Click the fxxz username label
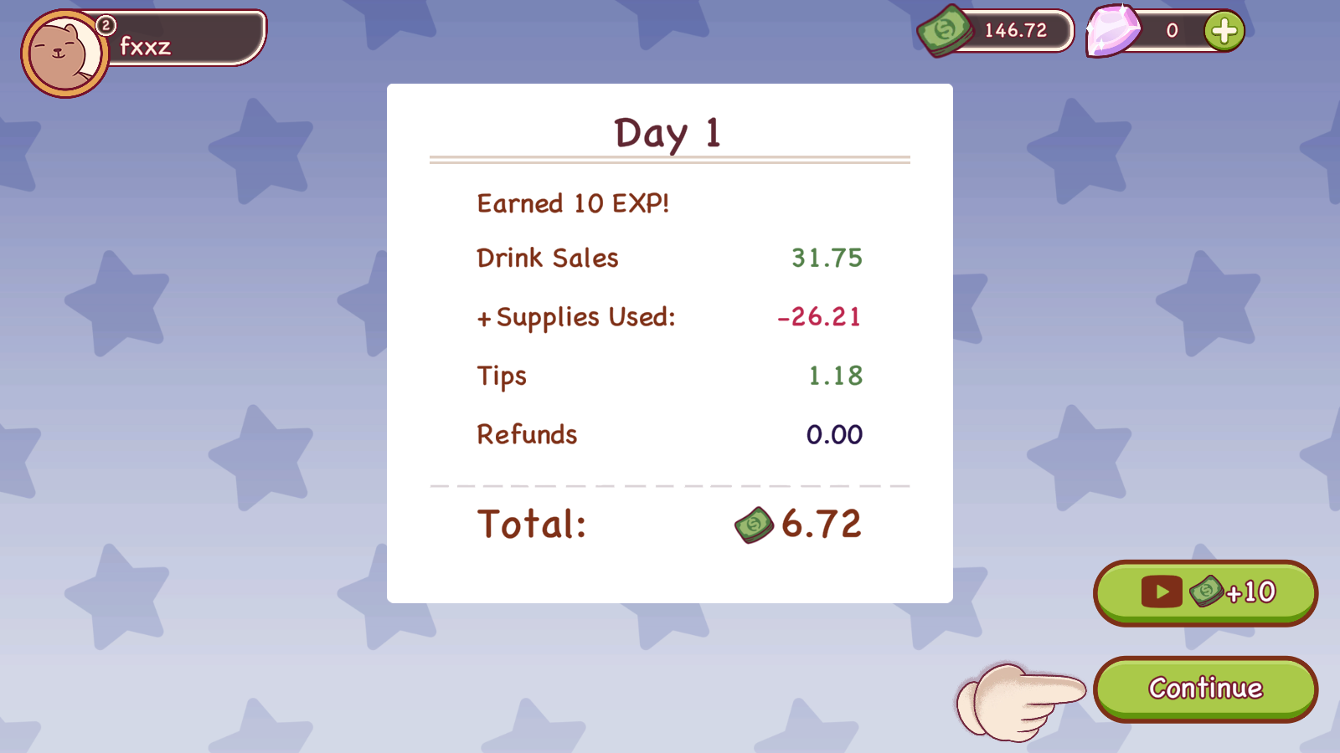The width and height of the screenshot is (1340, 753). pyautogui.click(x=146, y=46)
